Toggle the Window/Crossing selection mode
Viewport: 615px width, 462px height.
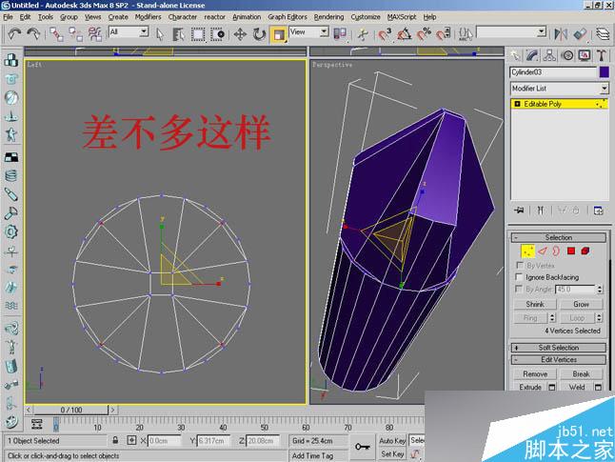[217, 34]
